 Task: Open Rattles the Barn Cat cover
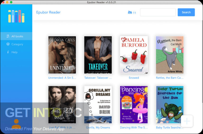[170, 55]
